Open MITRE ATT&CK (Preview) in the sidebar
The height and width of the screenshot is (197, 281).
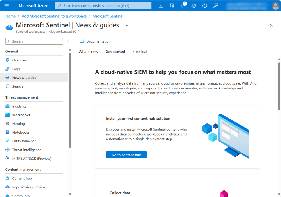pos(32,158)
